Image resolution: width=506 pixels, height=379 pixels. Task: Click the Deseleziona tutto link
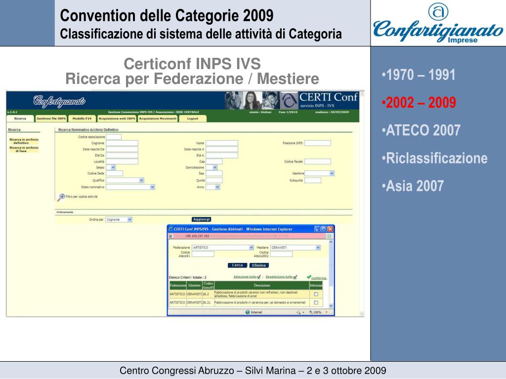279,277
